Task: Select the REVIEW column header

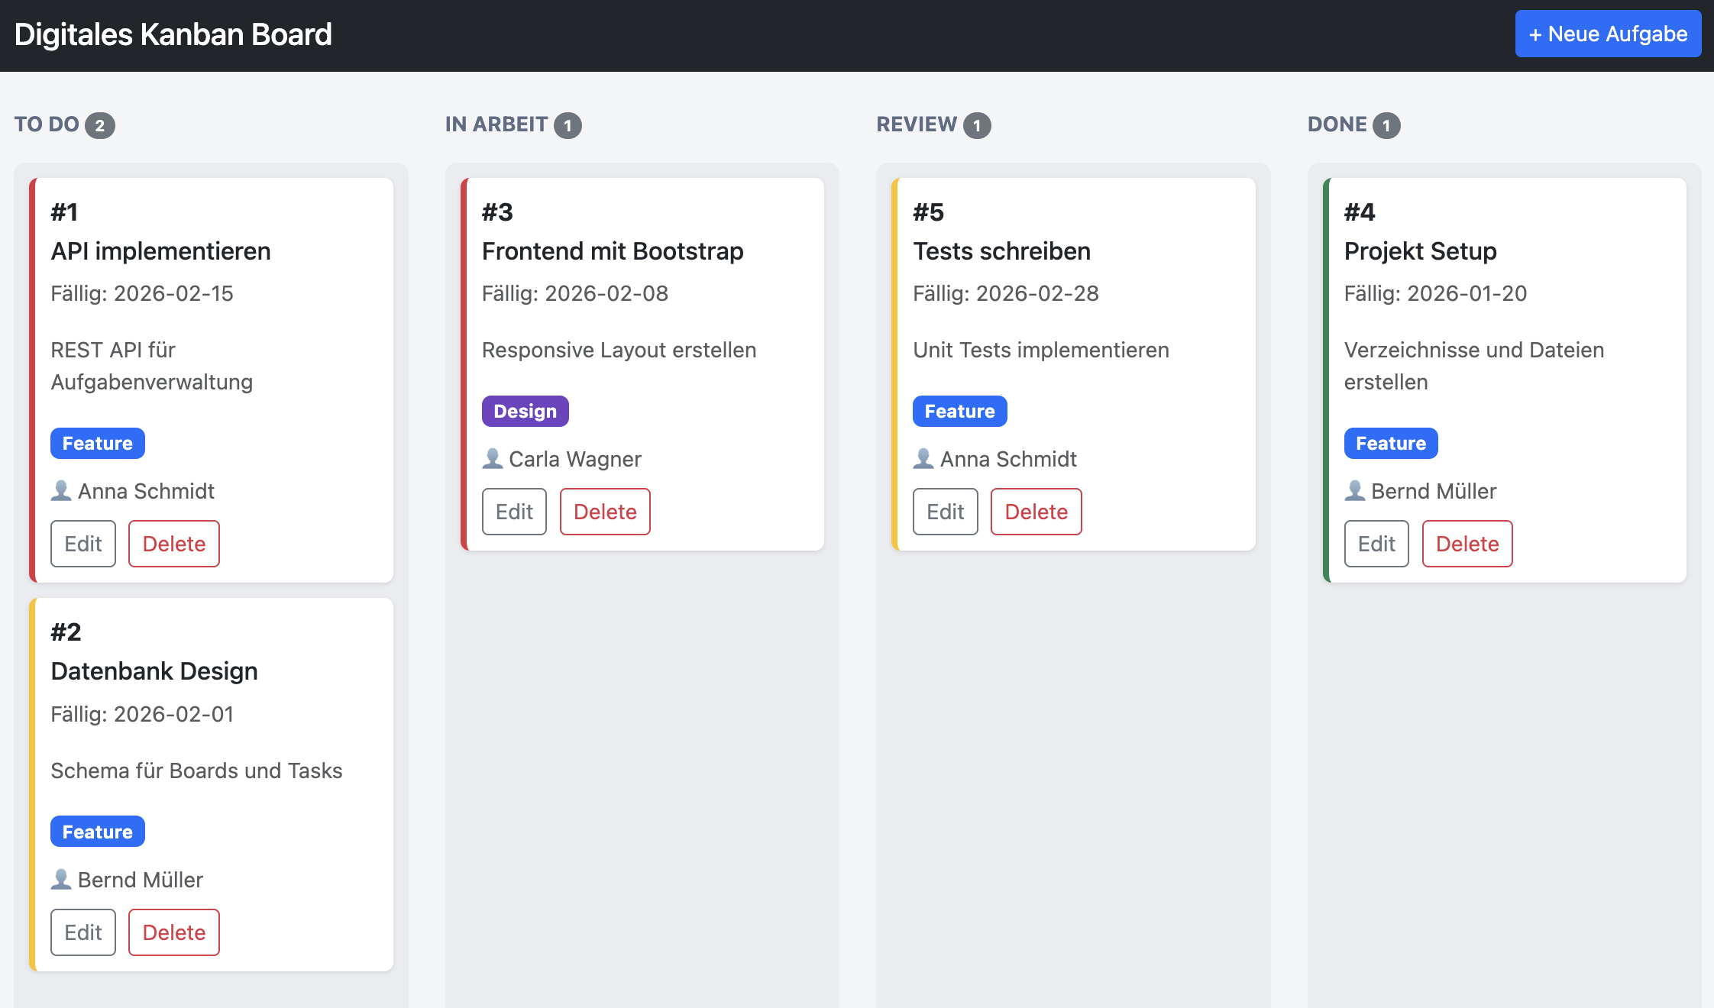Action: click(x=917, y=124)
